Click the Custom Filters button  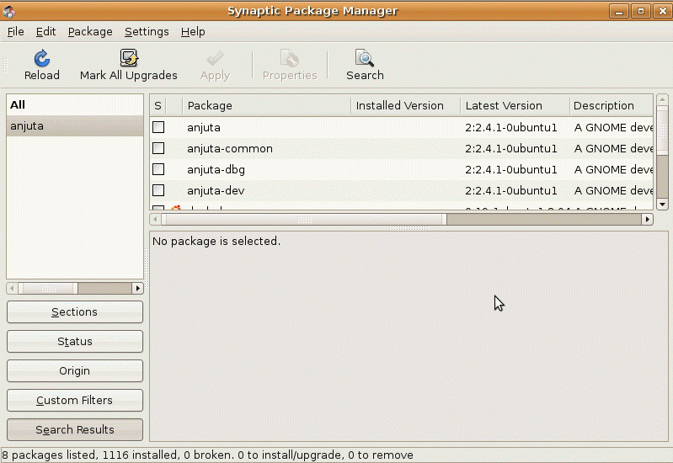(x=75, y=401)
